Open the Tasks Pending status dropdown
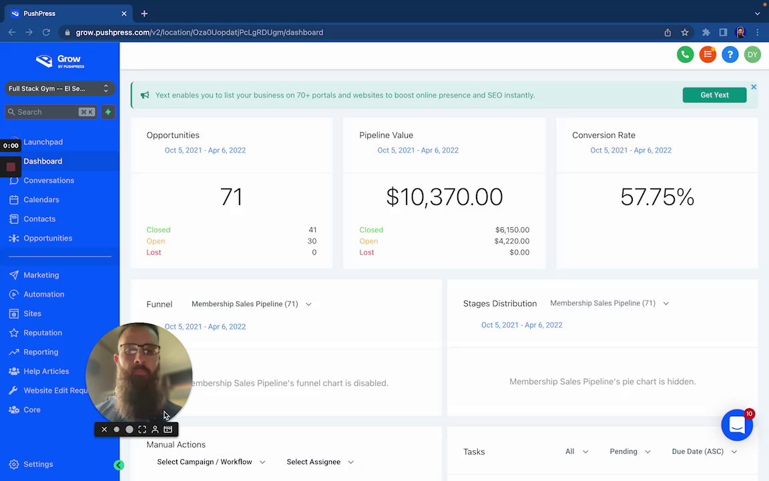The height and width of the screenshot is (481, 769). point(629,452)
